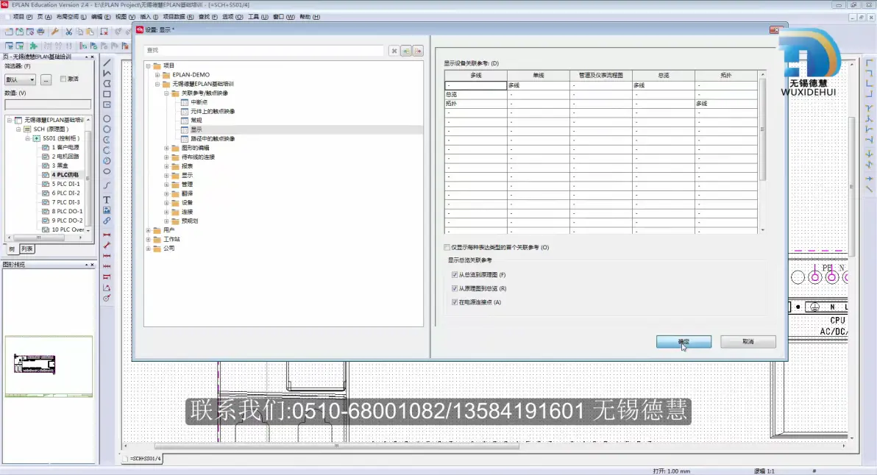The image size is (877, 475).
Task: Click the area selection icon in toolbar
Action: (x=104, y=32)
